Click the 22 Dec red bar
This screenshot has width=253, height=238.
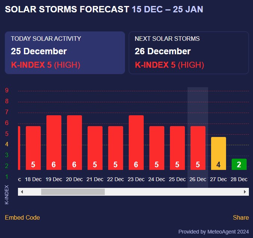pos(116,148)
